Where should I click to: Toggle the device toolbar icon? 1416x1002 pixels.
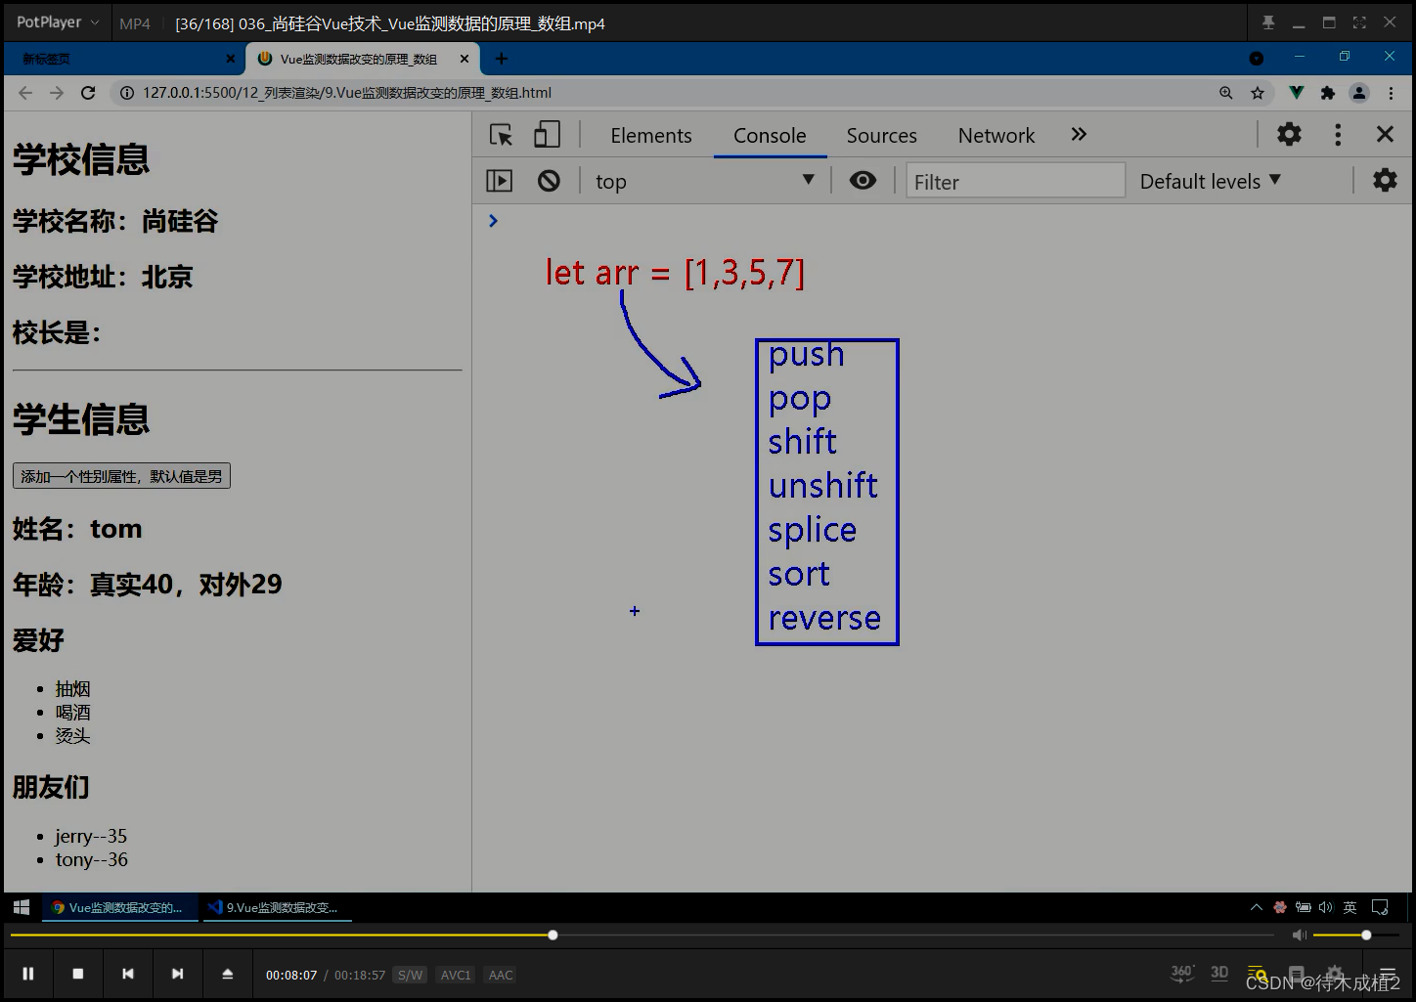coord(547,135)
